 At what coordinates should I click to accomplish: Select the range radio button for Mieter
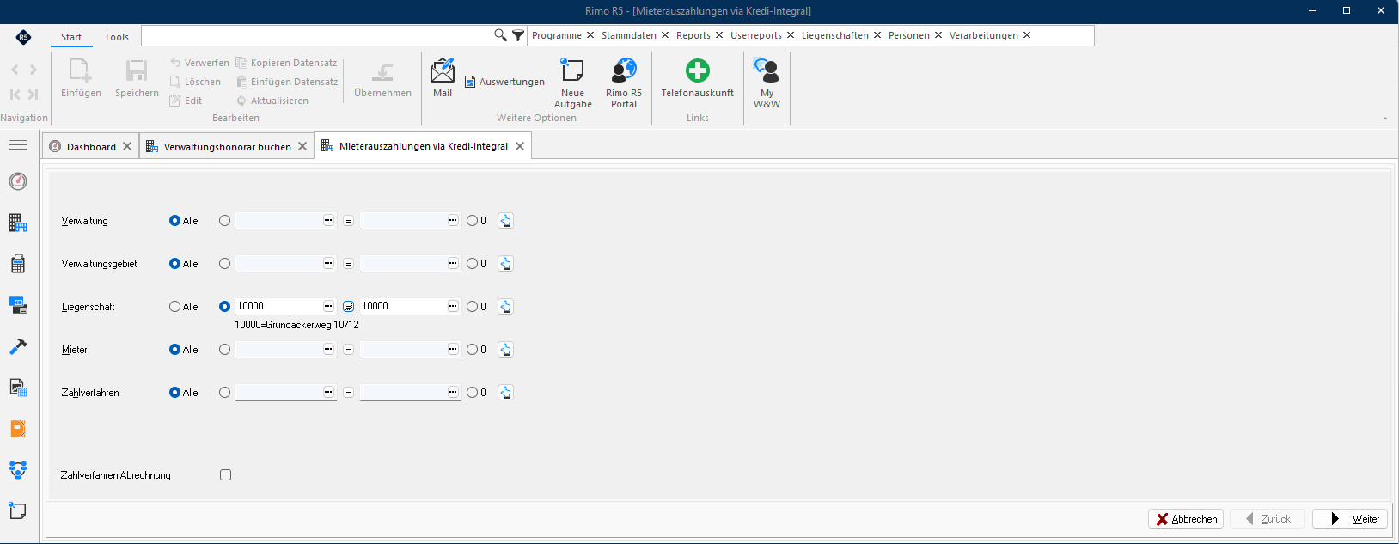point(224,350)
